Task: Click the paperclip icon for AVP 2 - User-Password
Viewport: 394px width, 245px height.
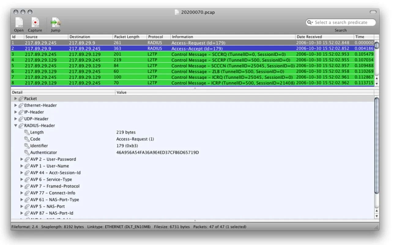Action: coord(27,159)
